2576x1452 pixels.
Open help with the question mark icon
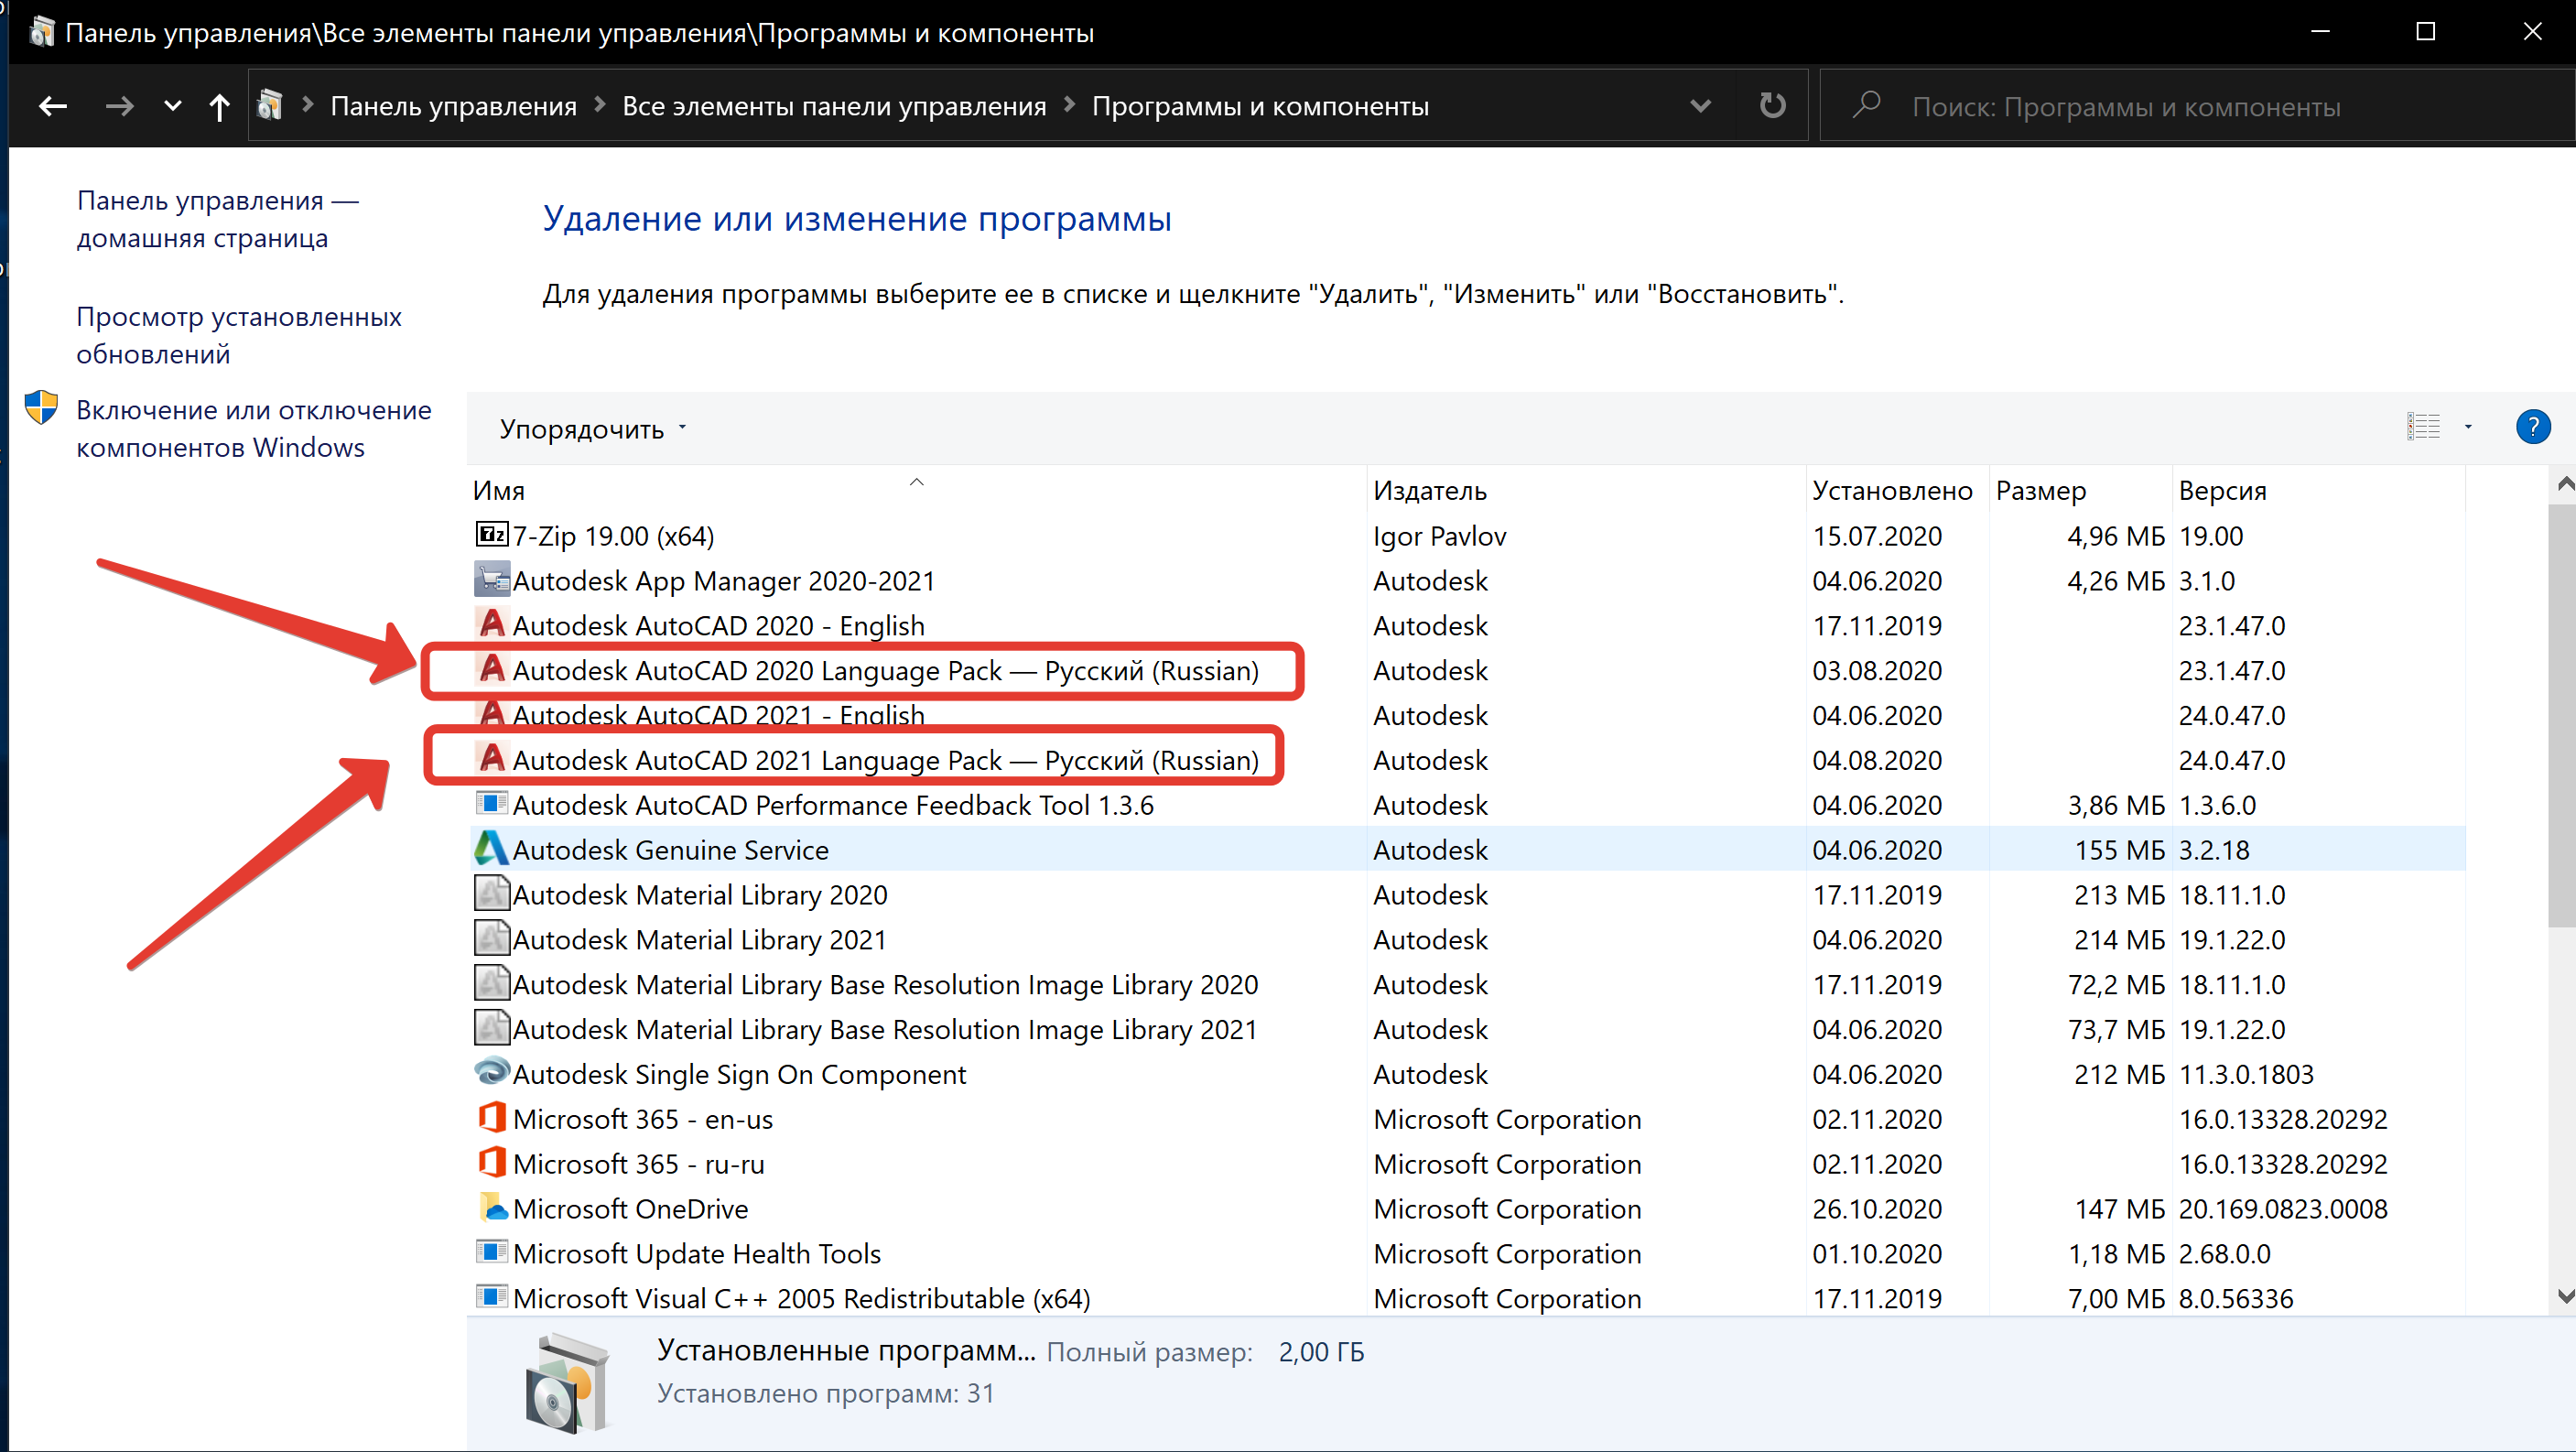(2532, 427)
